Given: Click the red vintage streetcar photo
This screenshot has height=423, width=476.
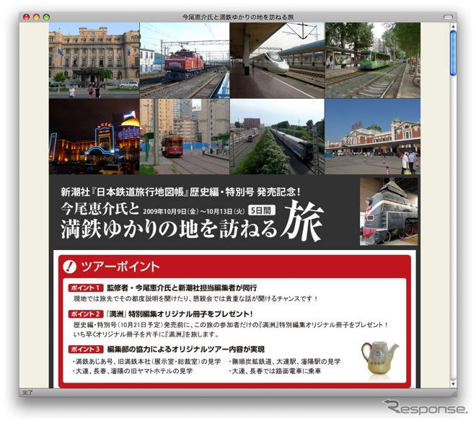Looking at the screenshot, I should tap(184, 136).
